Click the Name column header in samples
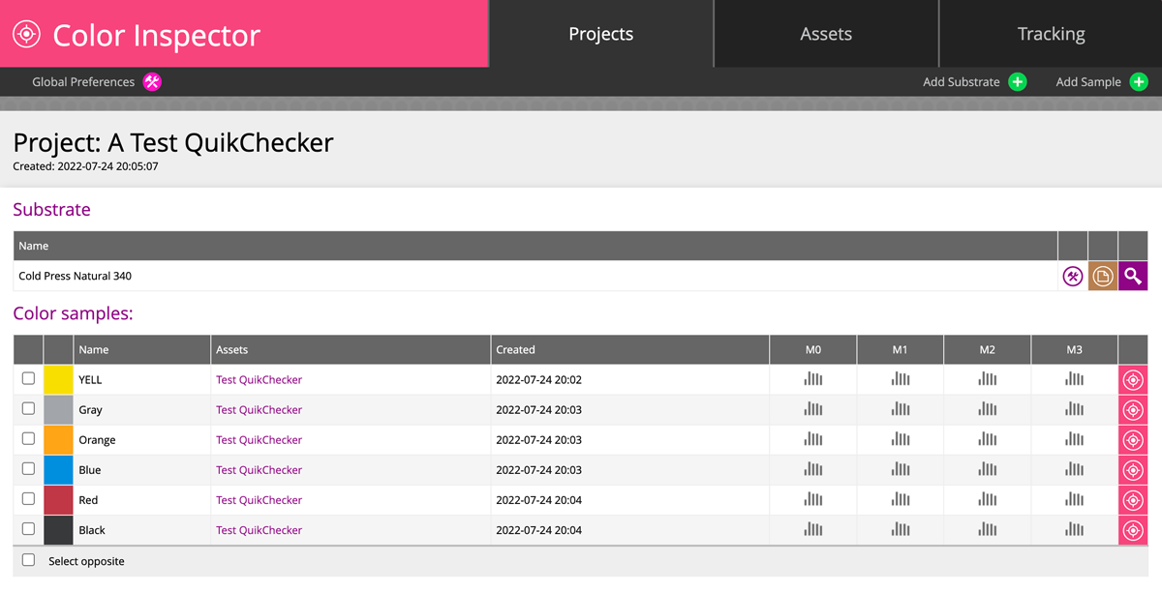1162x593 pixels. (x=142, y=350)
